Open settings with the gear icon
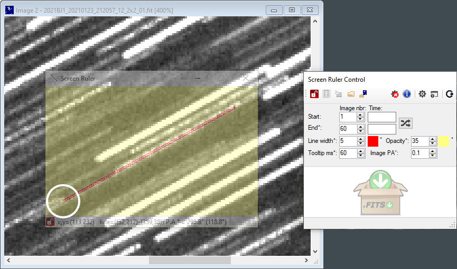This screenshot has height=269, width=457. pos(422,94)
